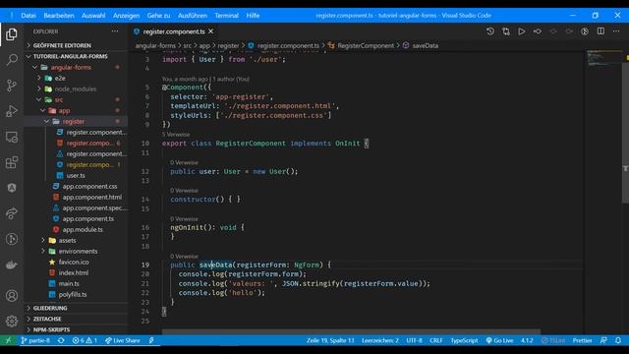Image resolution: width=629 pixels, height=354 pixels.
Task: Open the Manage settings gear
Action: (12, 322)
